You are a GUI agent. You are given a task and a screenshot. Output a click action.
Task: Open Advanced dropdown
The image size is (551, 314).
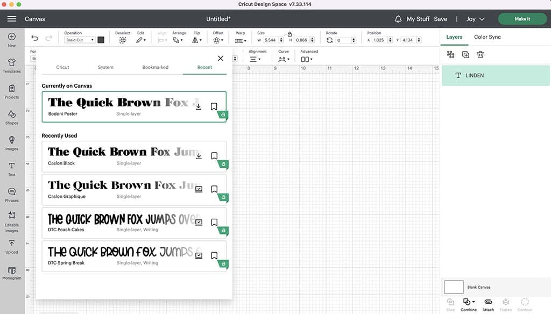click(306, 59)
